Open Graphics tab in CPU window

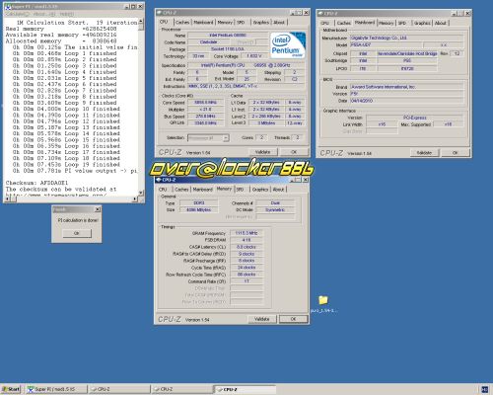click(x=260, y=22)
